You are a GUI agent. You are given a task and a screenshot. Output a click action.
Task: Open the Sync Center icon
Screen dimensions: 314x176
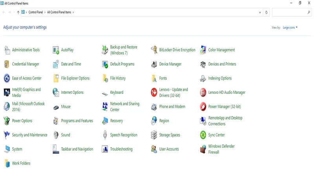[x=203, y=135]
